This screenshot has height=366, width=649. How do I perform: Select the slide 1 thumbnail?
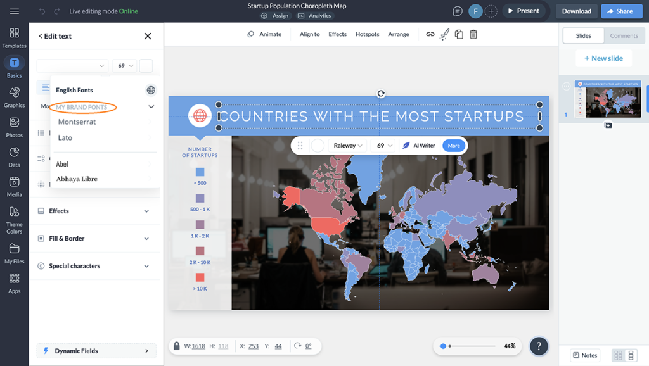607,100
